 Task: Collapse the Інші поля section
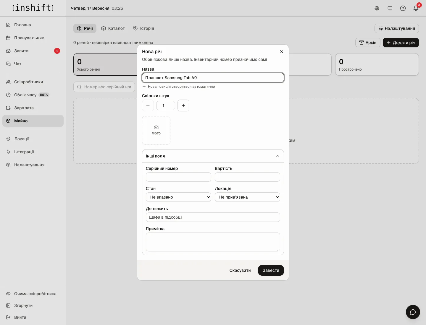tap(213, 156)
